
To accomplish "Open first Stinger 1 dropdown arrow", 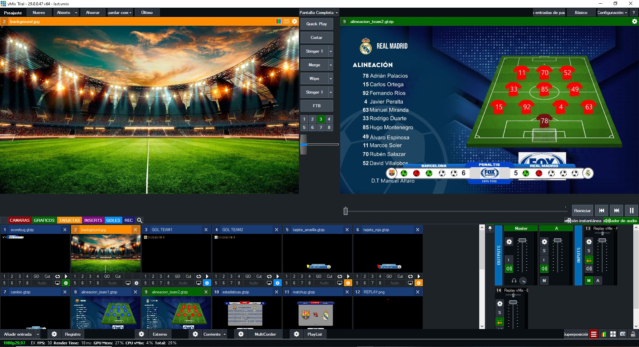I will tap(330, 51).
